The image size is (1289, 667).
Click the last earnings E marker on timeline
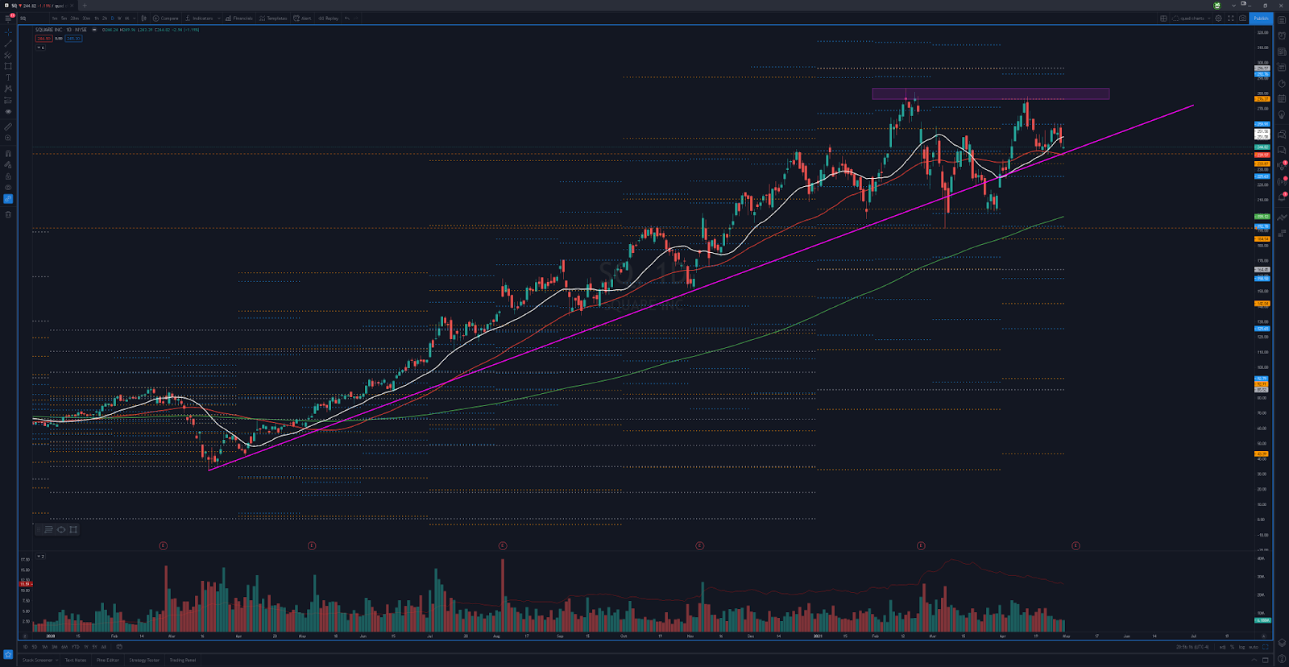point(1076,545)
